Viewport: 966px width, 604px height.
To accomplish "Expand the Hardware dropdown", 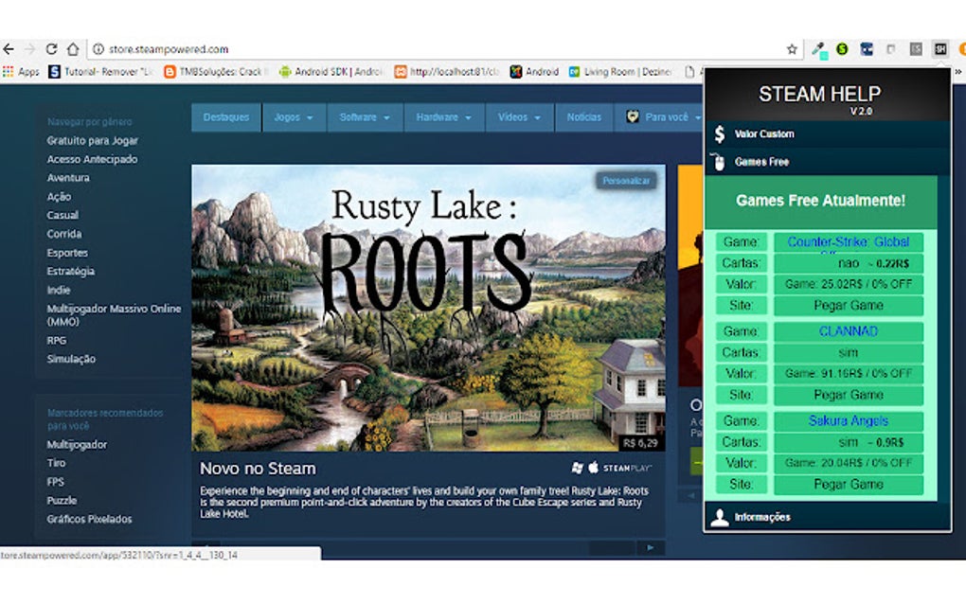I will 443,117.
